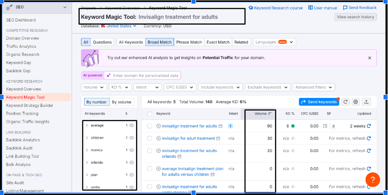Click the SEO key icon in sidebar header

point(9,8)
